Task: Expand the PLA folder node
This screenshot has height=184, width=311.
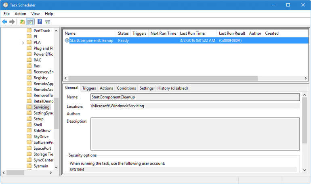Action: [23, 42]
